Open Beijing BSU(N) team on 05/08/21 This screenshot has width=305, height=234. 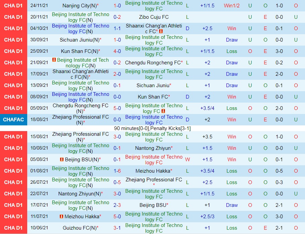82,160
